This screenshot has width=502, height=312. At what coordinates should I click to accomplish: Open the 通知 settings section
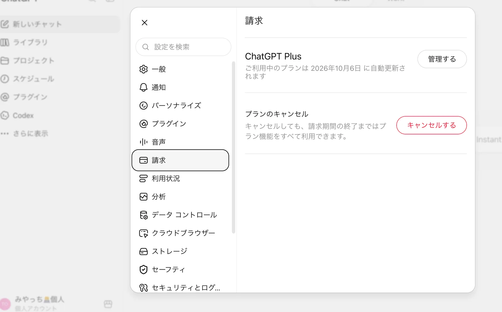click(x=180, y=87)
